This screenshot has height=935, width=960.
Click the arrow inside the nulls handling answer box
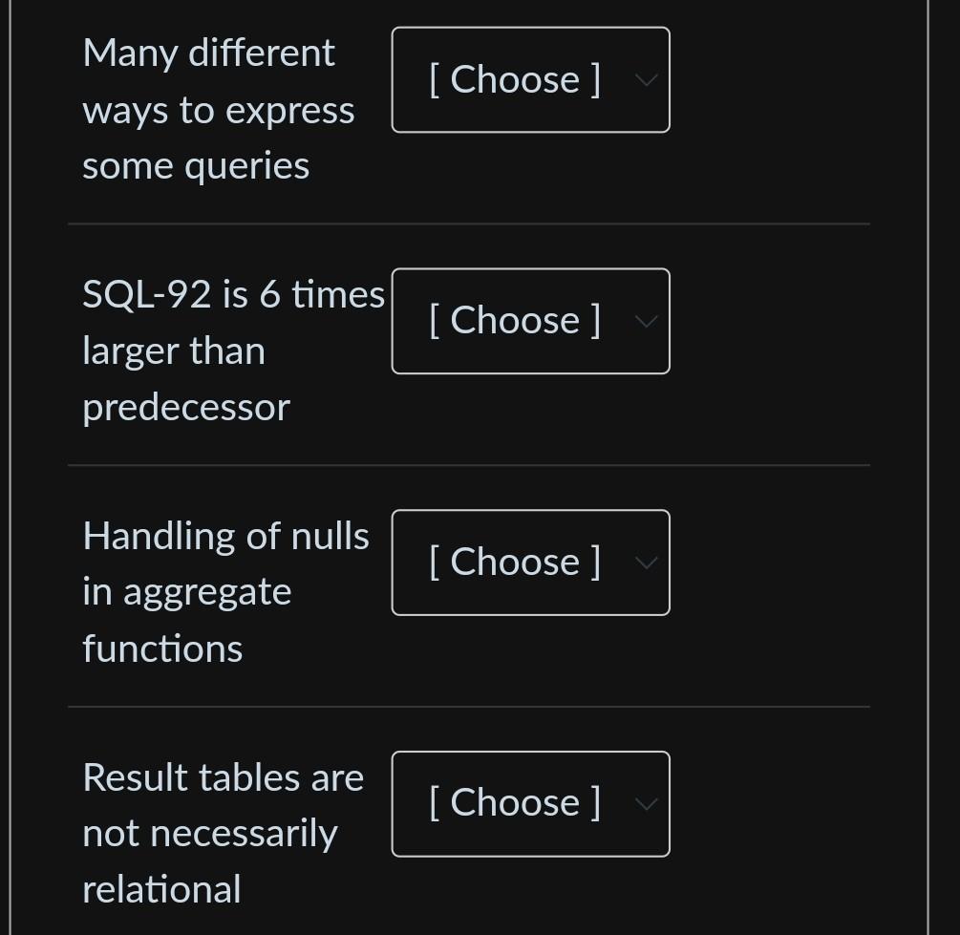pyautogui.click(x=646, y=563)
